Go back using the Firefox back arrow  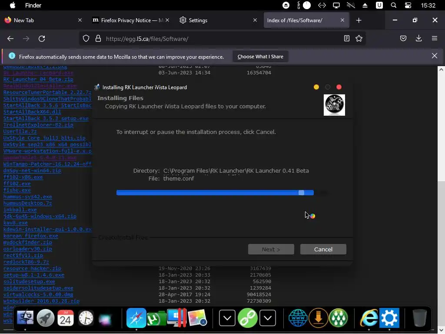click(x=10, y=39)
